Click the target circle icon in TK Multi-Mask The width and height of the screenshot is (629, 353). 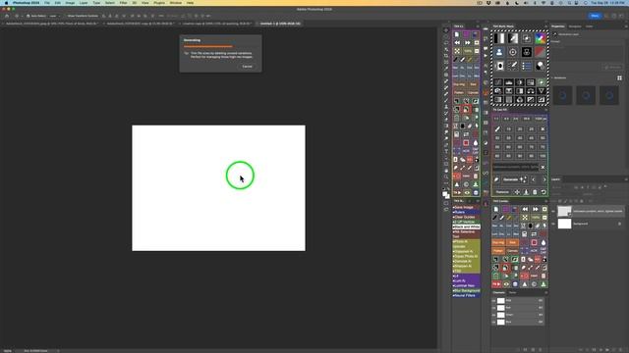click(513, 52)
